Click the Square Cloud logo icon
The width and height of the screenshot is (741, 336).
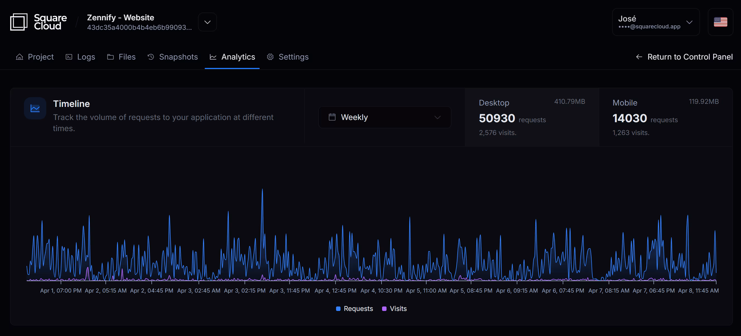tap(19, 22)
